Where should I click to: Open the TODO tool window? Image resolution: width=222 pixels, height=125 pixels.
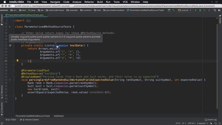pos(11,119)
